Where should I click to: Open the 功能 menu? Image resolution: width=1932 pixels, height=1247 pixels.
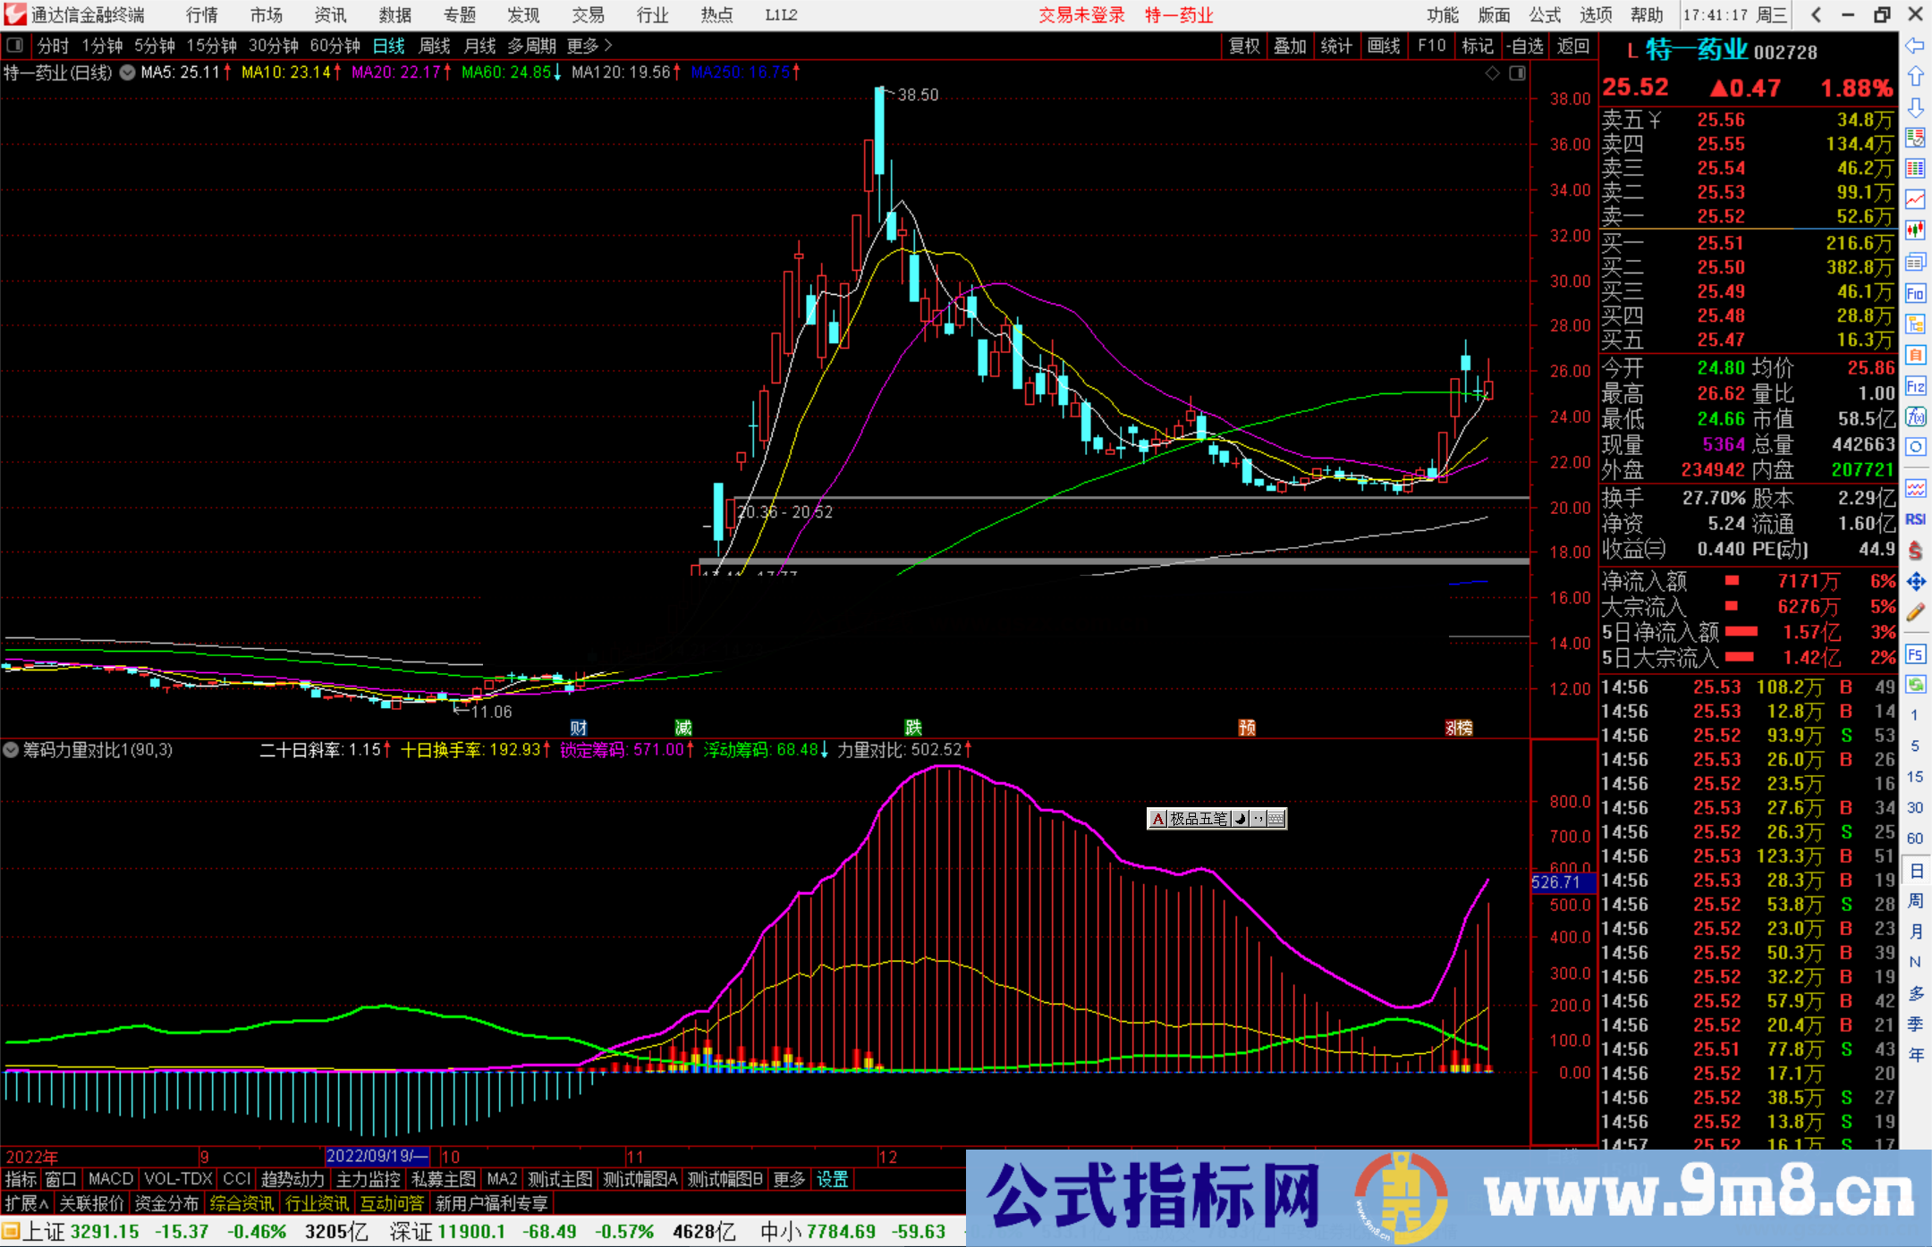pos(1442,15)
